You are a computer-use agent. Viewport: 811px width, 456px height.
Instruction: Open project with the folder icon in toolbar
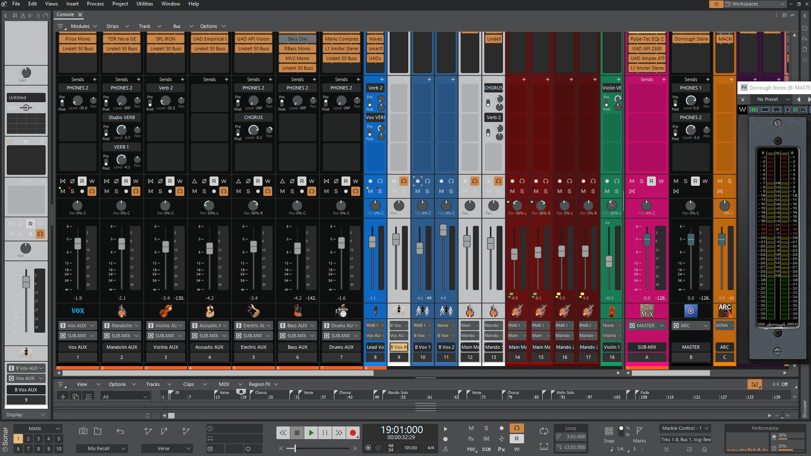98,431
